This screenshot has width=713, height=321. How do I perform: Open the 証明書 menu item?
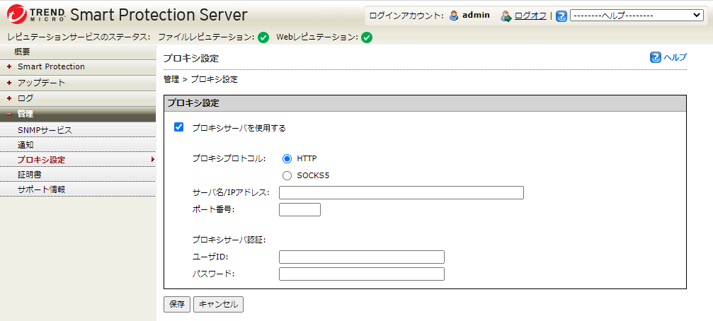point(30,175)
